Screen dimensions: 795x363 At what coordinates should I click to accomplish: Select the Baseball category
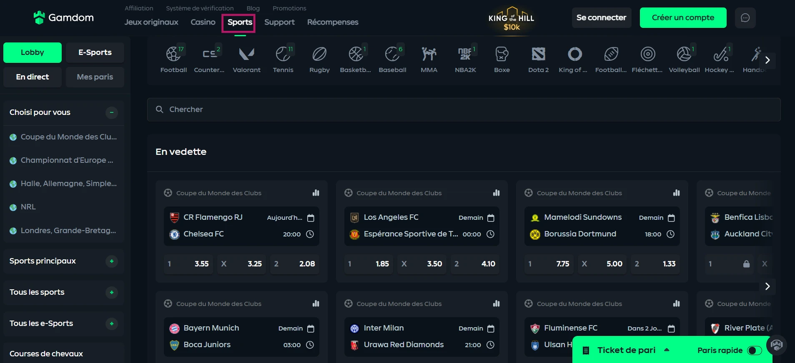coord(392,59)
